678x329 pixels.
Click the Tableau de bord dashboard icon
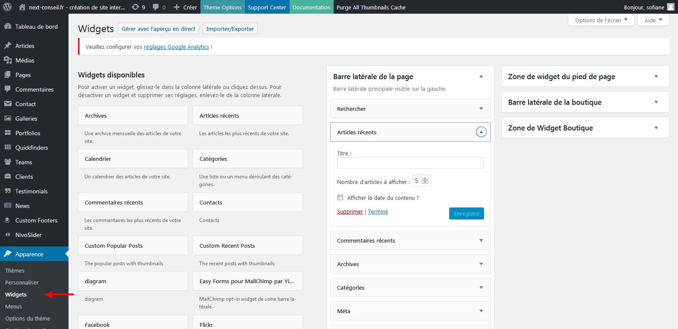pos(8,26)
